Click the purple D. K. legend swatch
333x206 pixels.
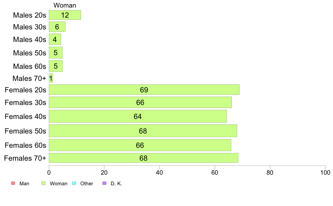pyautogui.click(x=104, y=183)
